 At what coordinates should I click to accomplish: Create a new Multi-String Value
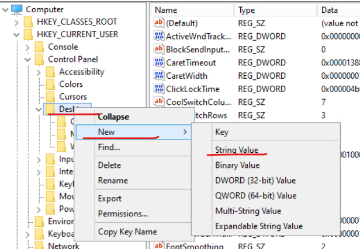click(x=248, y=211)
